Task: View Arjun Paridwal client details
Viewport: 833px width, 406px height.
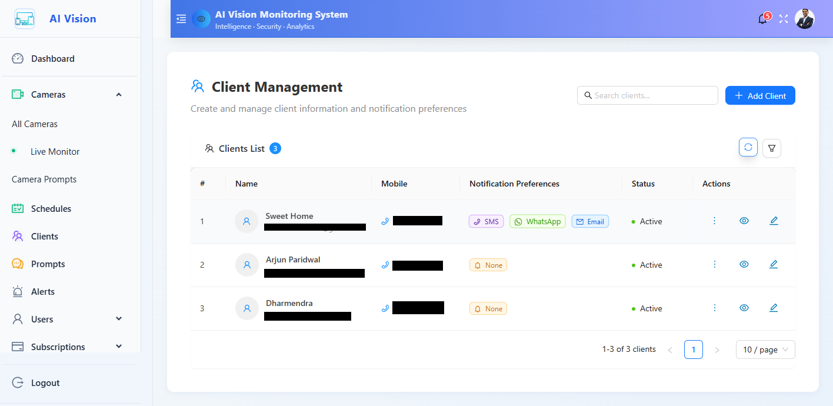Action: point(744,265)
